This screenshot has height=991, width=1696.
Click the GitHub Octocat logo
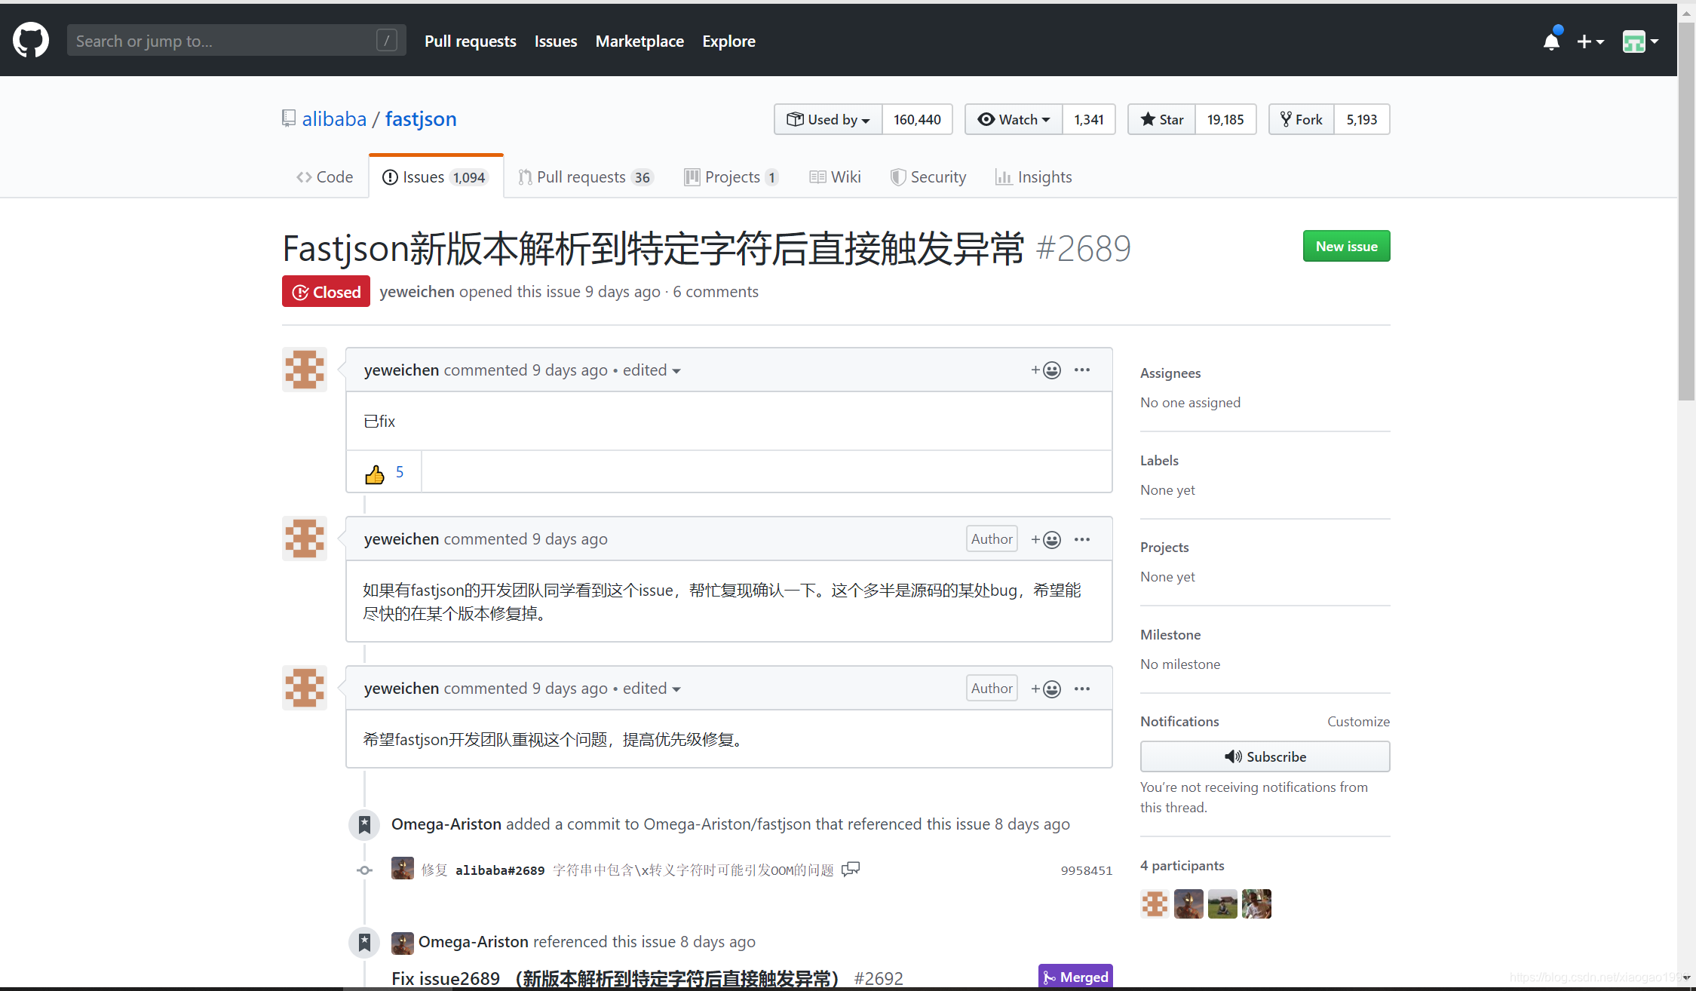click(x=31, y=41)
